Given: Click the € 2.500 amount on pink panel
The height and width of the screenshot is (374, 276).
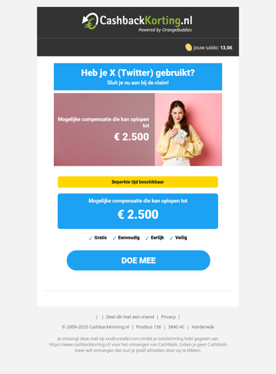Looking at the screenshot, I should pos(131,137).
